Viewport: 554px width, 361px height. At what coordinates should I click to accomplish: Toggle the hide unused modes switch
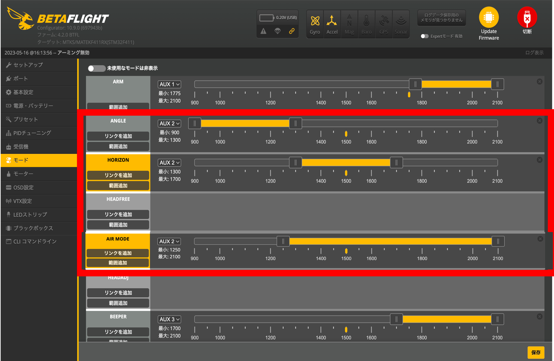click(96, 68)
